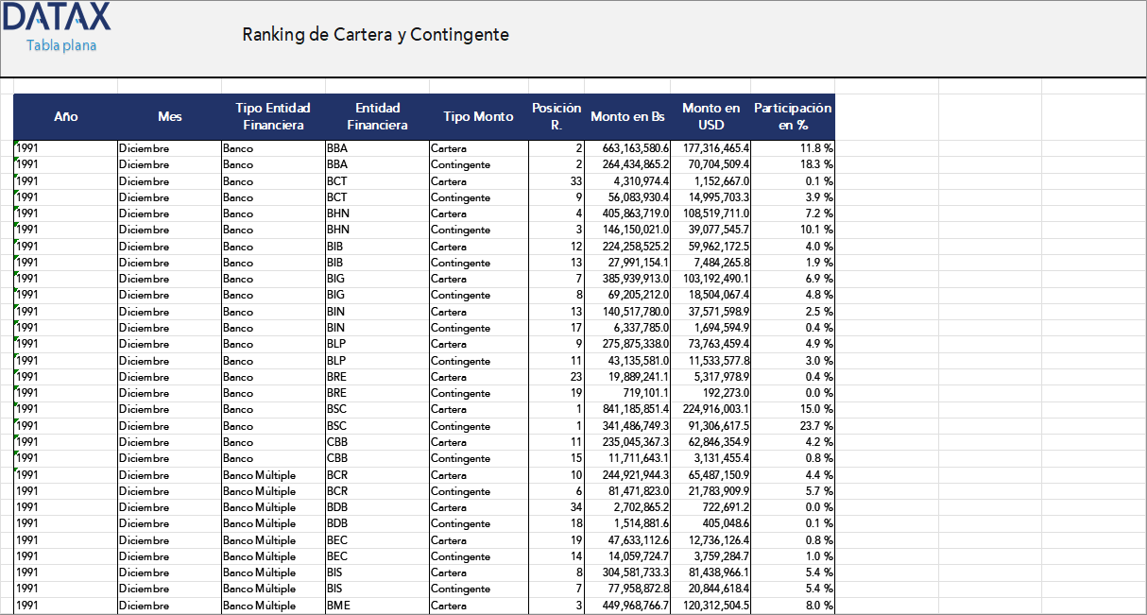Select the 'Posición R.' column header
The image size is (1147, 615).
coord(556,116)
